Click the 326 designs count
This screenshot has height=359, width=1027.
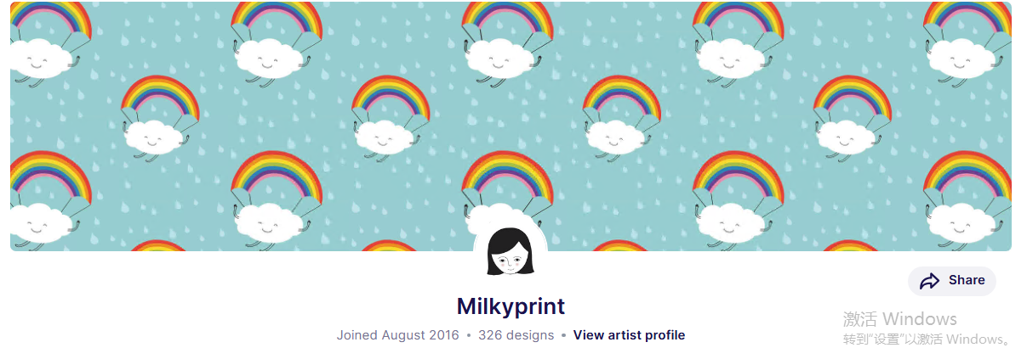tap(516, 335)
